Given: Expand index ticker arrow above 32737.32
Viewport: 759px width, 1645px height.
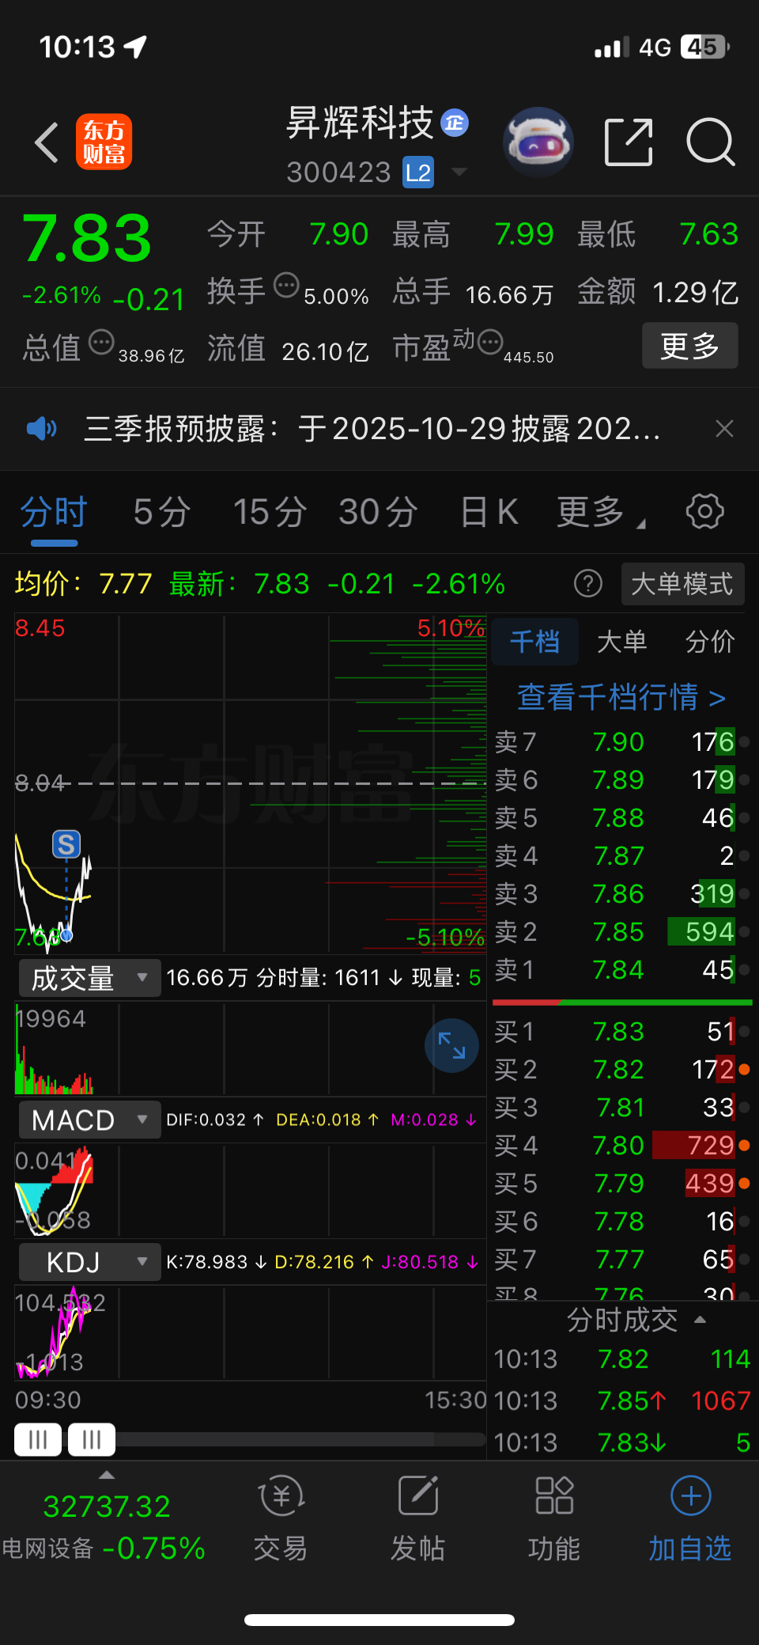Looking at the screenshot, I should [107, 1475].
